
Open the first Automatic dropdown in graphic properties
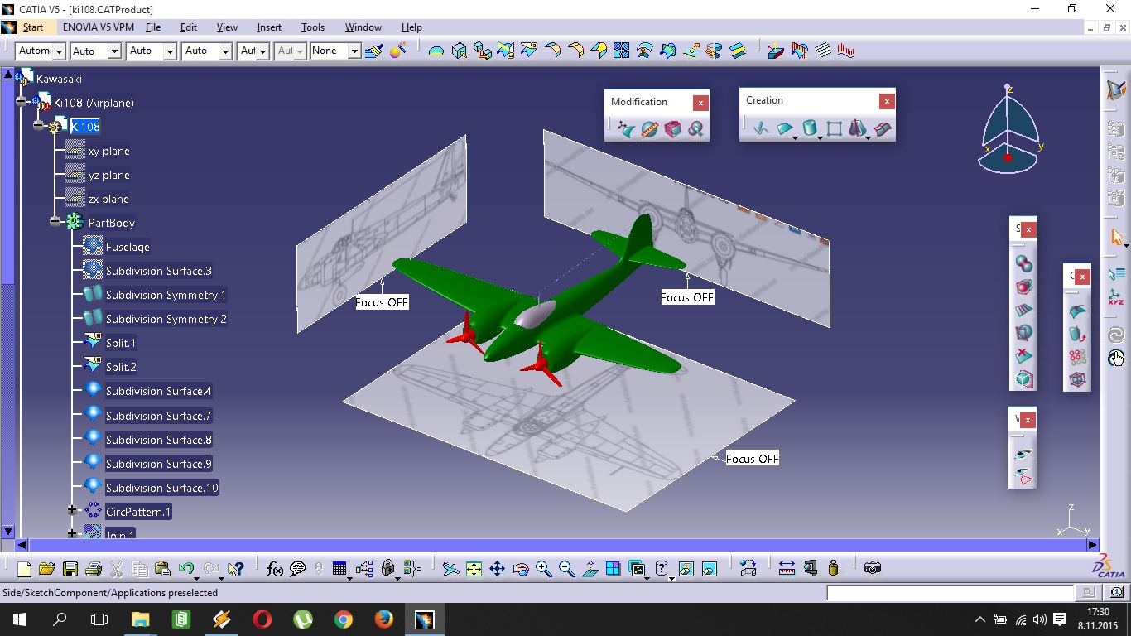[x=59, y=51]
